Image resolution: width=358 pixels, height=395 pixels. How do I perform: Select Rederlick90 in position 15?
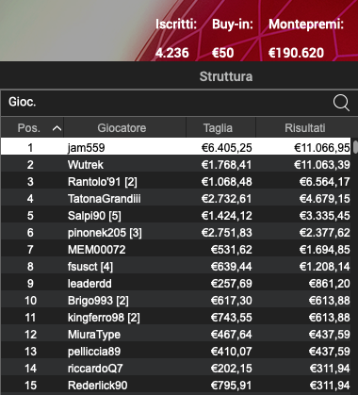point(176,386)
